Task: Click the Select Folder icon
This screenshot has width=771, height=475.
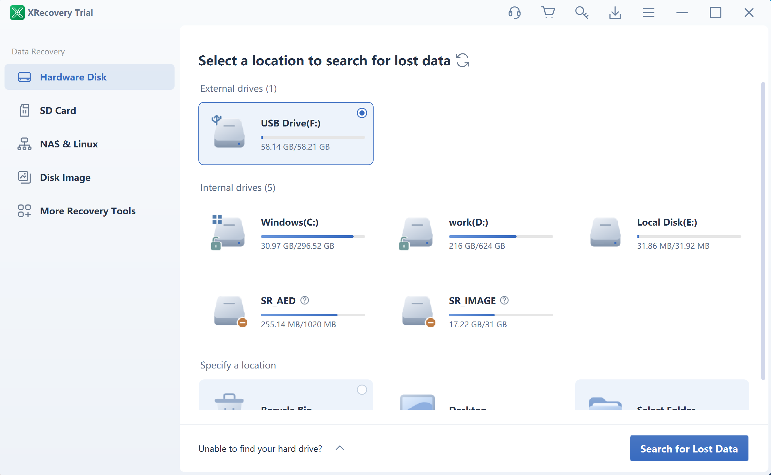Action: pos(605,403)
